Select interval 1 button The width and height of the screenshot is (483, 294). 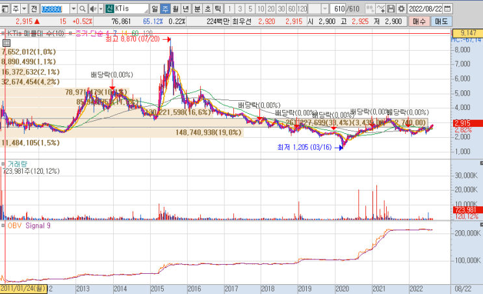point(229,8)
